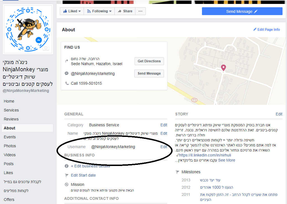Screen dimensions: 287x204
Task: Open Likes in the sidebar
Action: [x=8, y=173]
